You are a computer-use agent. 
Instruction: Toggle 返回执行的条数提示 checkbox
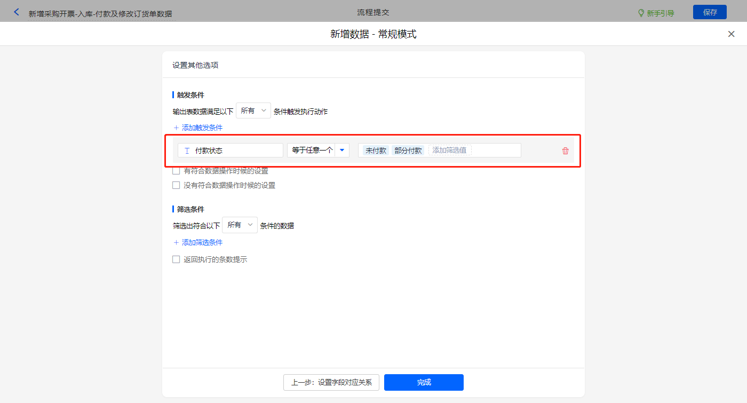click(176, 260)
